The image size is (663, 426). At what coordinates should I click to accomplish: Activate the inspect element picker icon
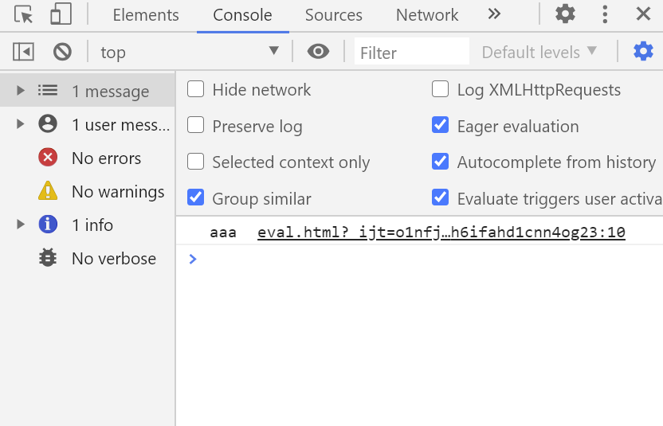[x=23, y=14]
